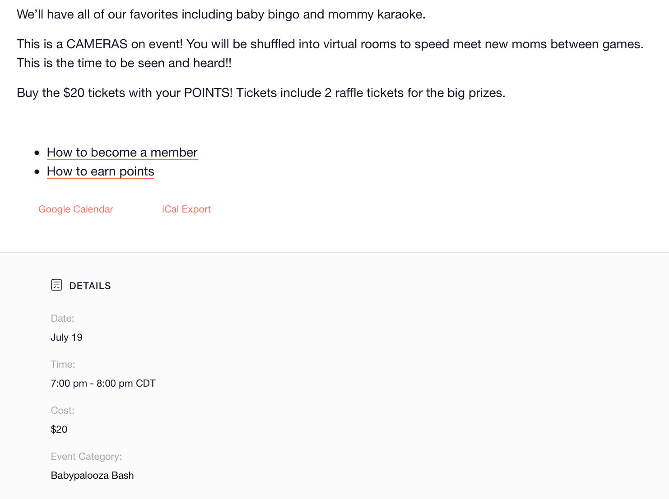Screen dimensions: 669x499
Task: Click the Cost: field label
Action: coord(62,411)
